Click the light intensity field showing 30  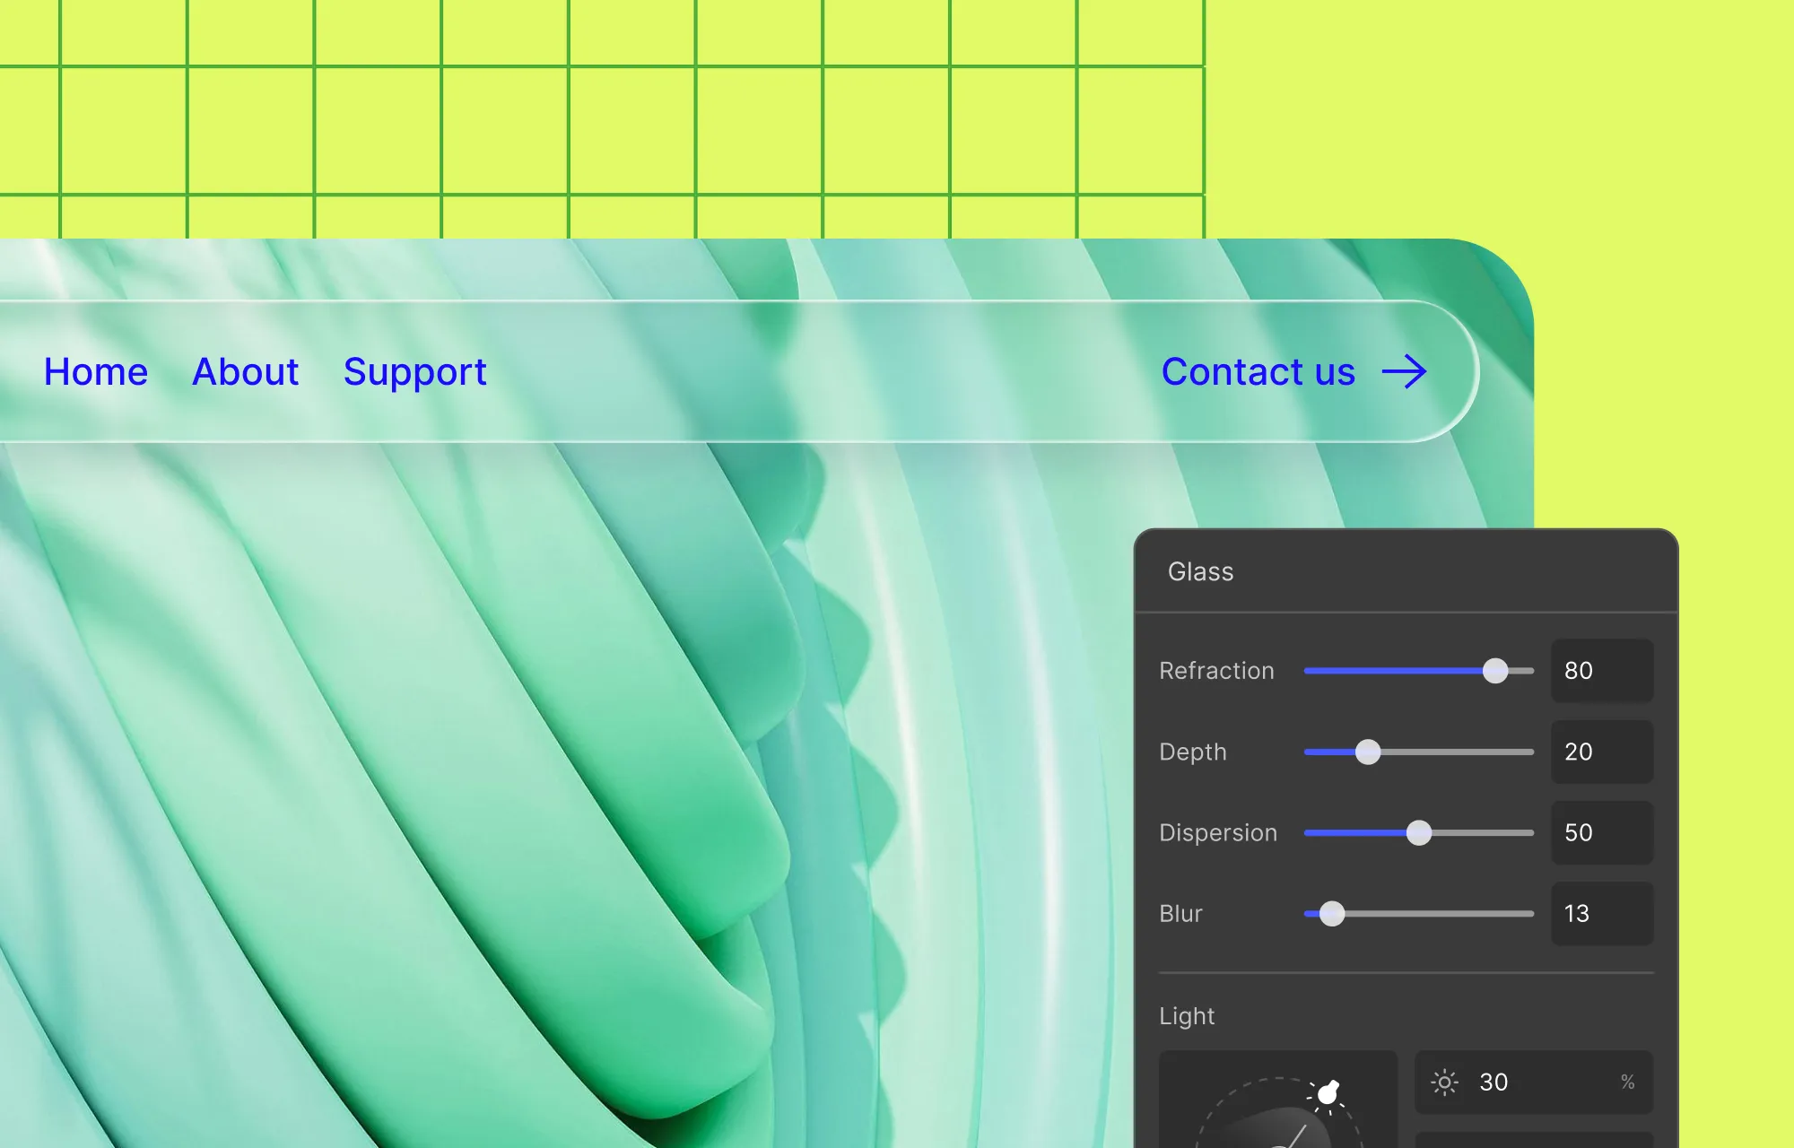1534,1083
